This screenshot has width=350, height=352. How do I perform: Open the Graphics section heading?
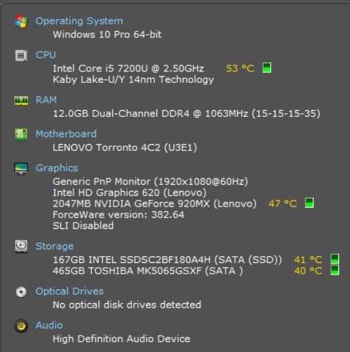point(57,168)
